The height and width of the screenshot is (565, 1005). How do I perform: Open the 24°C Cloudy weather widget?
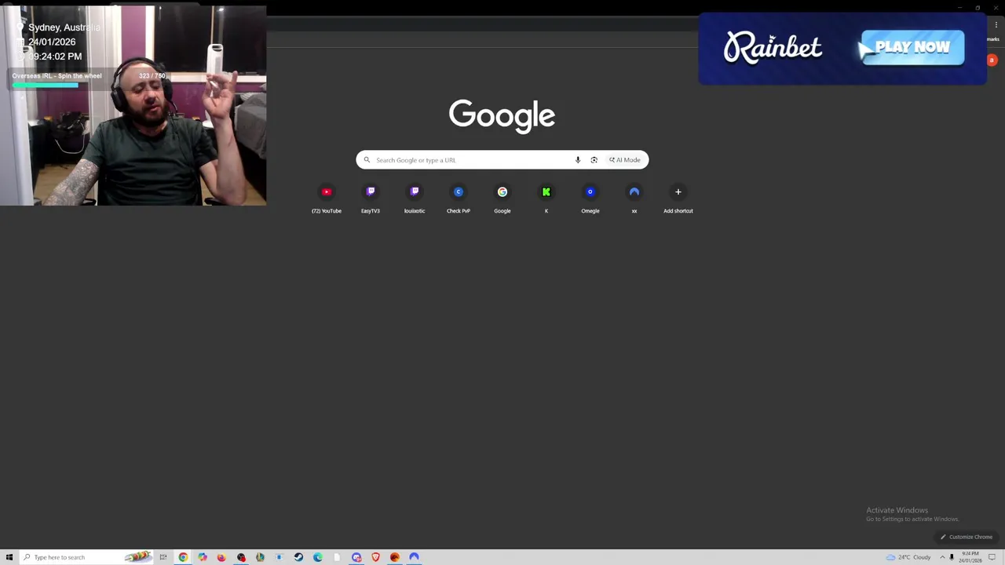tap(908, 557)
